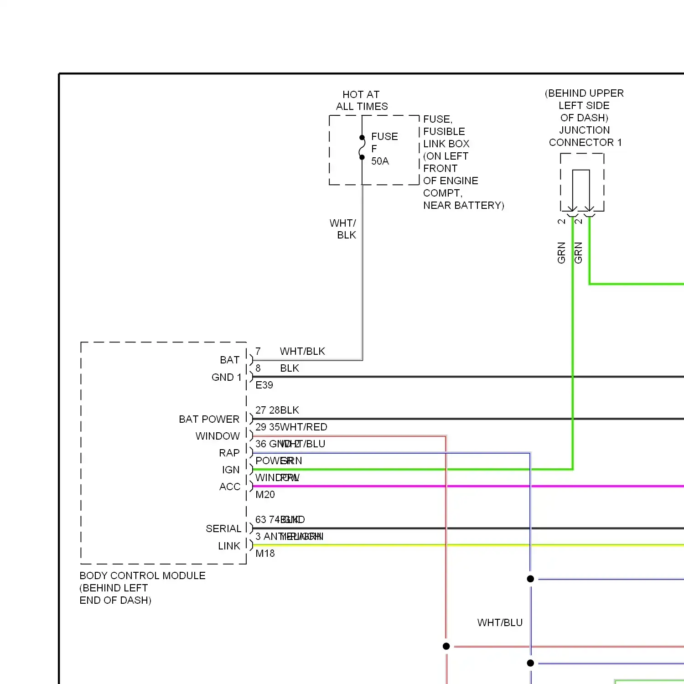This screenshot has height=684, width=684.
Task: Click the yellow serial link wire
Action: pos(468,545)
